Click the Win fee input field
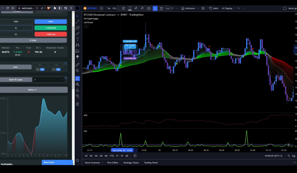This screenshot has width=297, height=173. click(40, 65)
